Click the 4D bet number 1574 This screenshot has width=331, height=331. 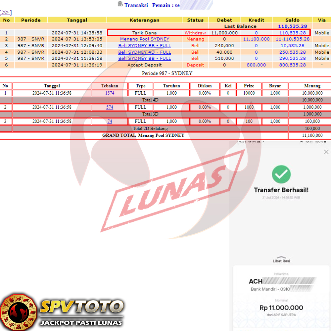click(110, 93)
